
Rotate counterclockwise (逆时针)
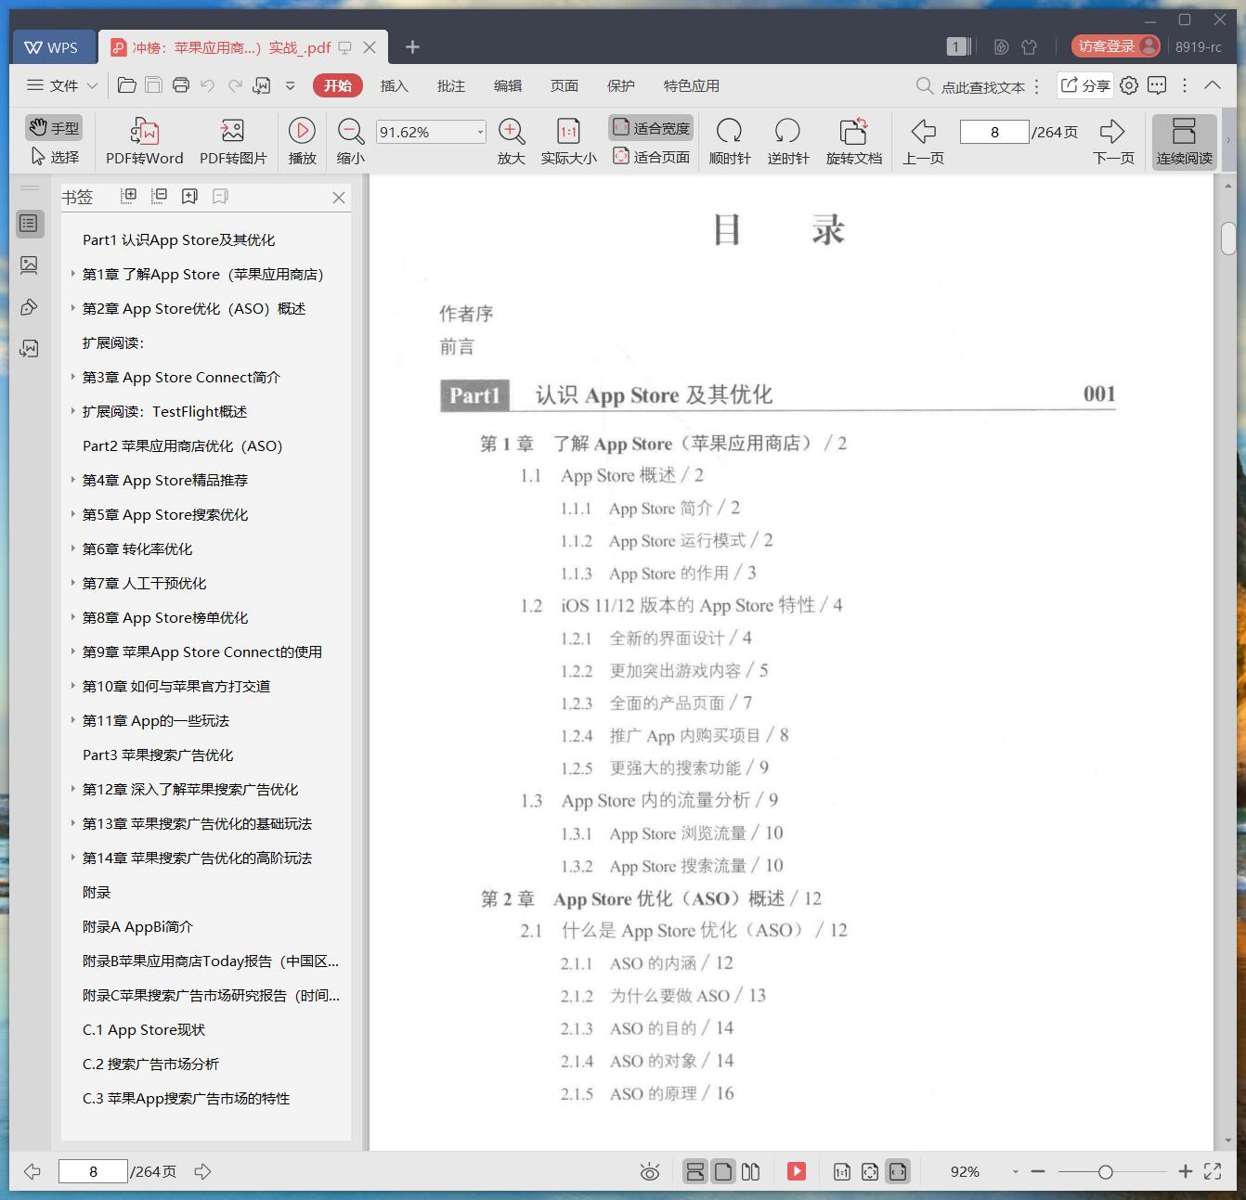[x=787, y=141]
